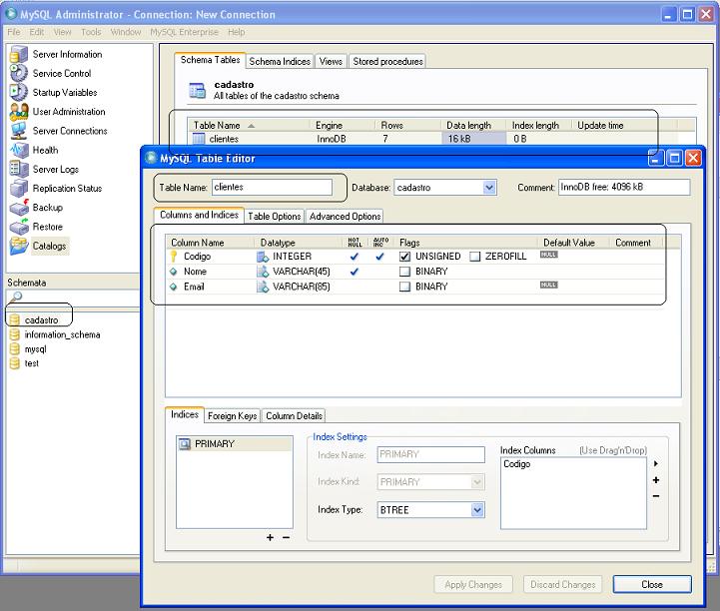Close the Table Editor with Close button
Image resolution: width=720 pixels, height=611 pixels.
pos(652,584)
